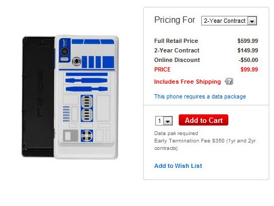Click the -$50.00 online discount amount

point(248,60)
